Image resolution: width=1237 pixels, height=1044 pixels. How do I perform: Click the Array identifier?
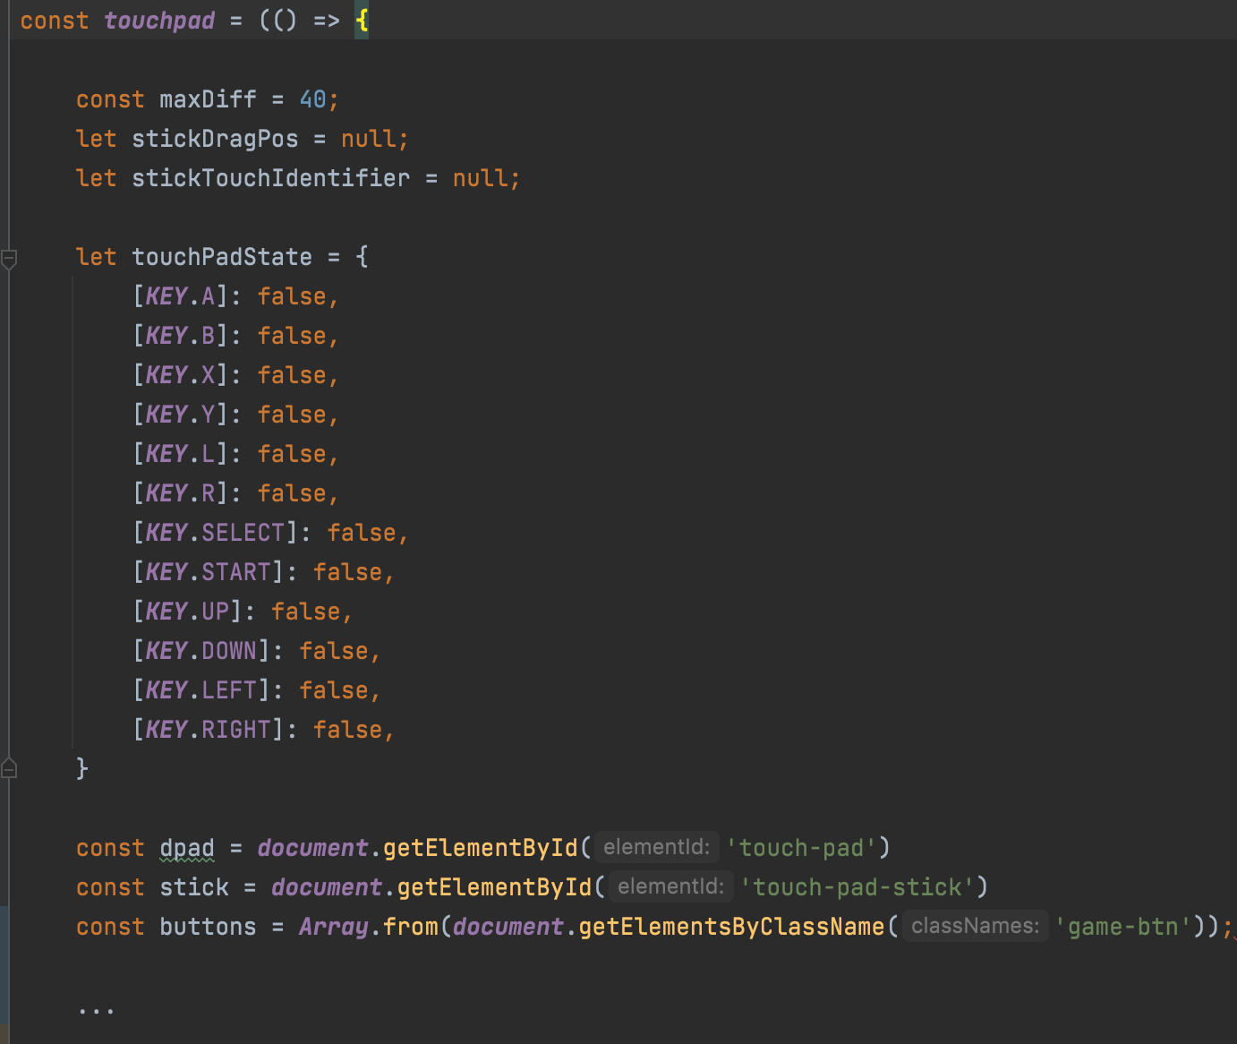[334, 927]
